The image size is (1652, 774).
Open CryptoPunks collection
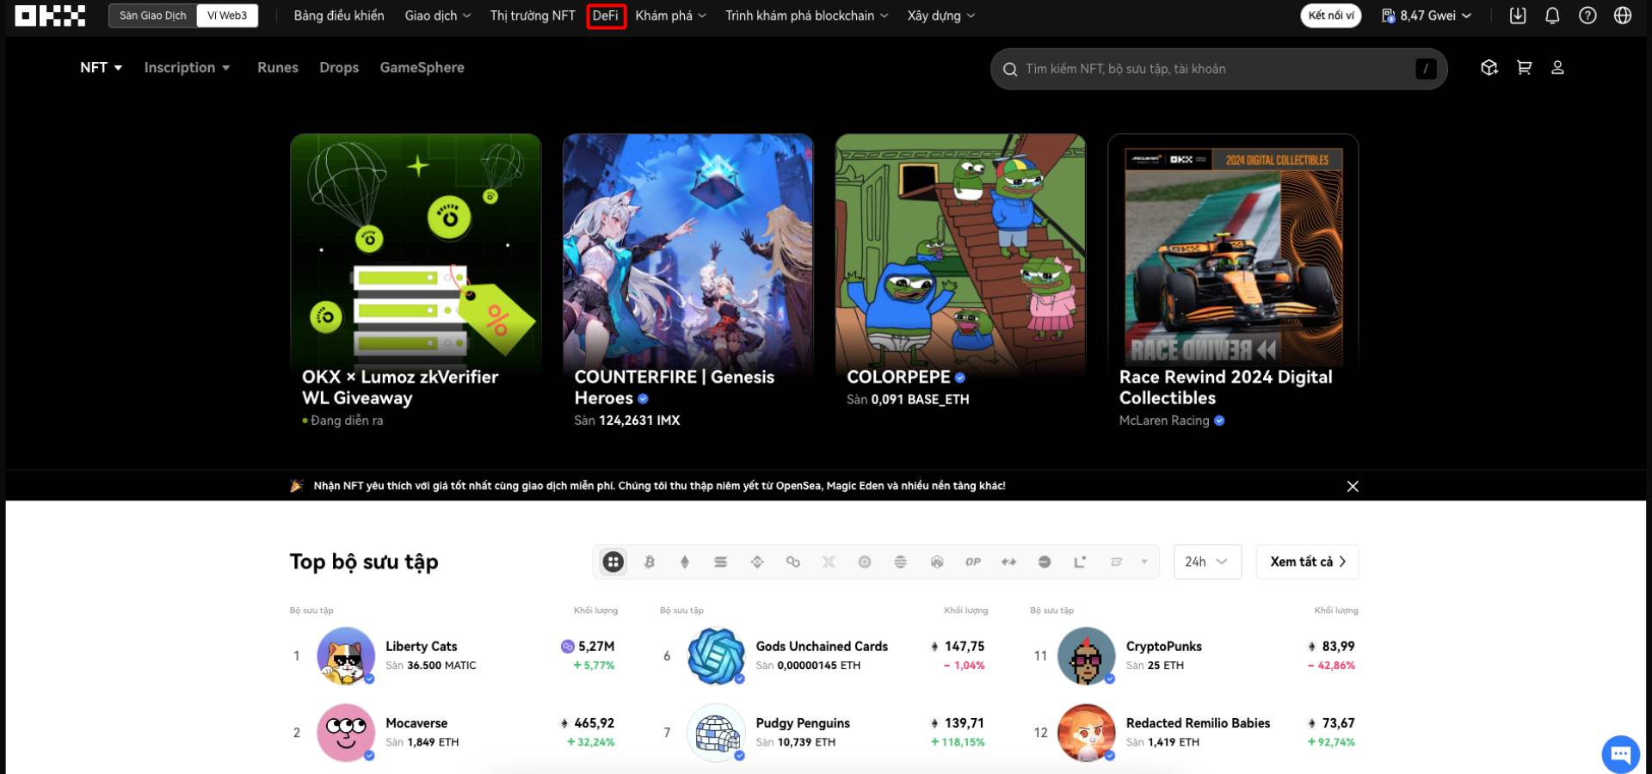pos(1194,655)
